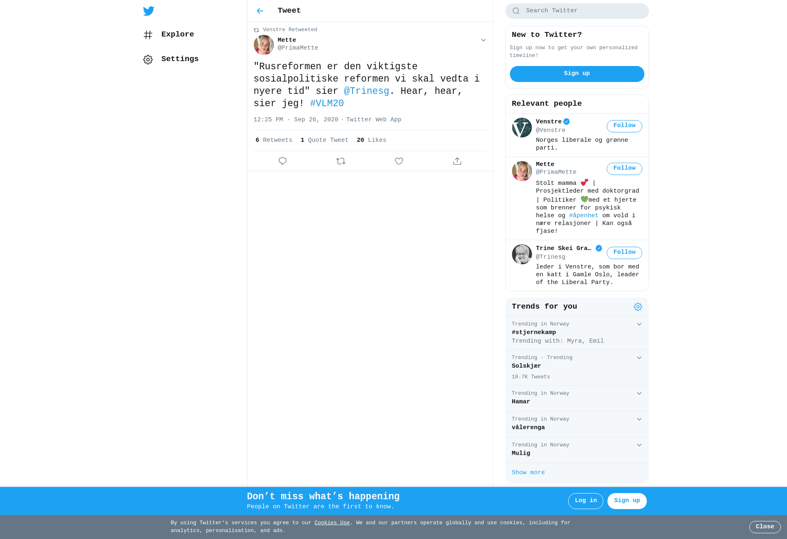Open the #VLM20 hashtag link
787x539 pixels.
(x=327, y=103)
